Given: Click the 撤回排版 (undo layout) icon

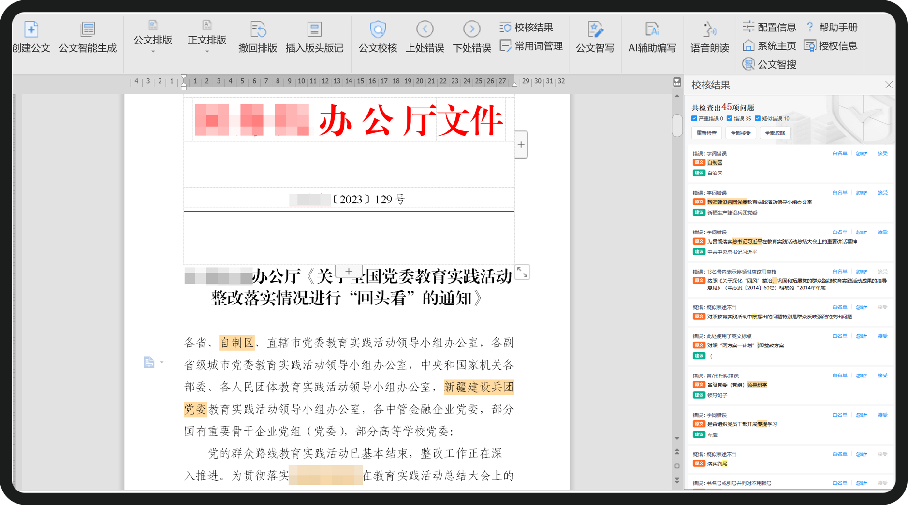Looking at the screenshot, I should [x=258, y=30].
